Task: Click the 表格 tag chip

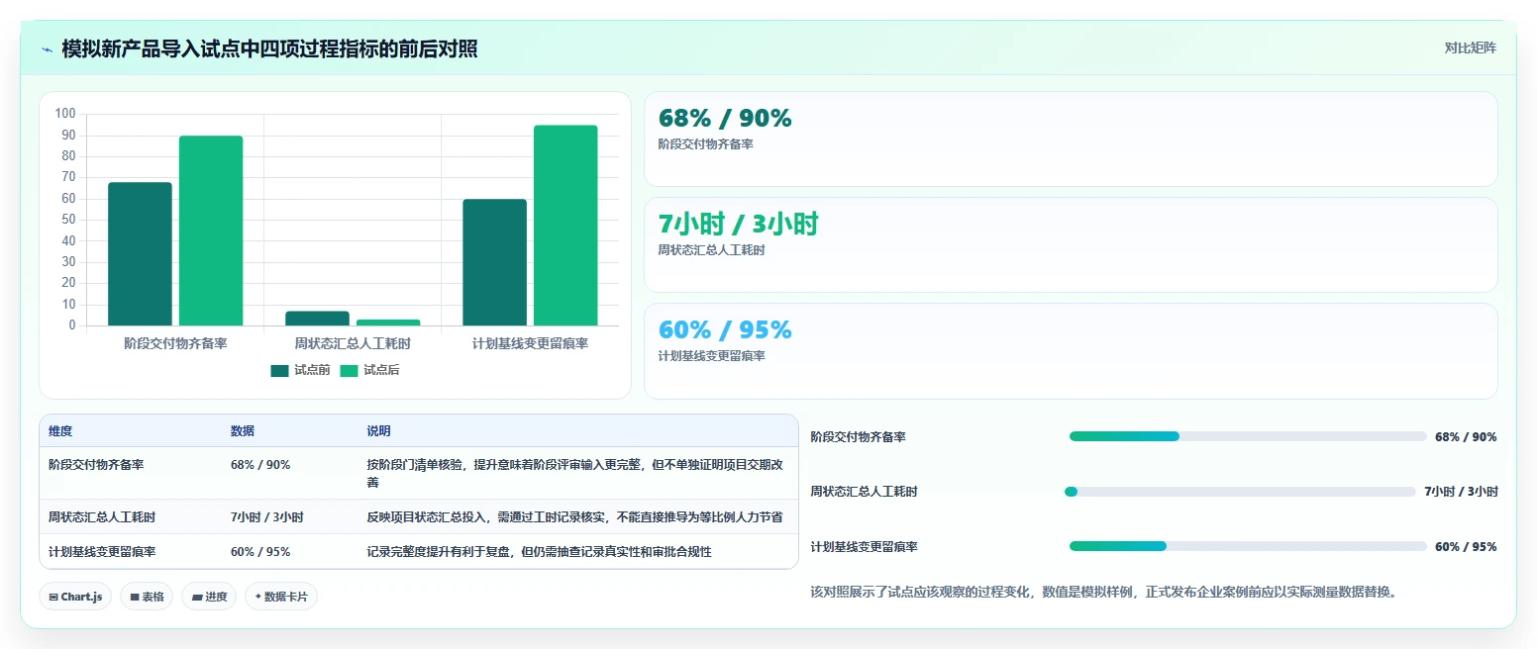Action: pyautogui.click(x=147, y=597)
